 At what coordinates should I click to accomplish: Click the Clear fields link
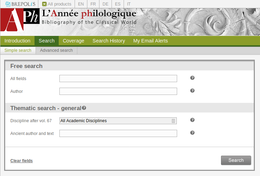coord(21,161)
